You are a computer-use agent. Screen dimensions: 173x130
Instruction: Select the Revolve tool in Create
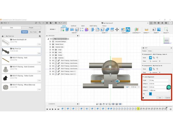(72, 30)
